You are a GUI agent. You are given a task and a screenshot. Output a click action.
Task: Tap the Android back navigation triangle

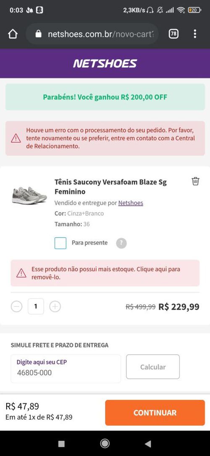(148, 443)
